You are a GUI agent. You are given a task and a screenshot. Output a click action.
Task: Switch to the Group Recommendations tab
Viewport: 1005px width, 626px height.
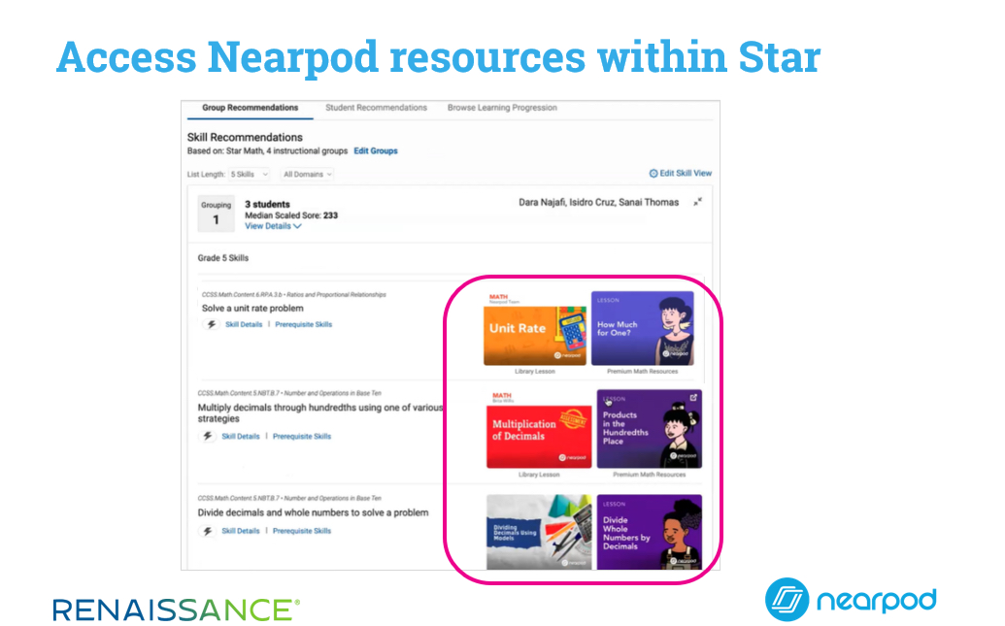(250, 108)
